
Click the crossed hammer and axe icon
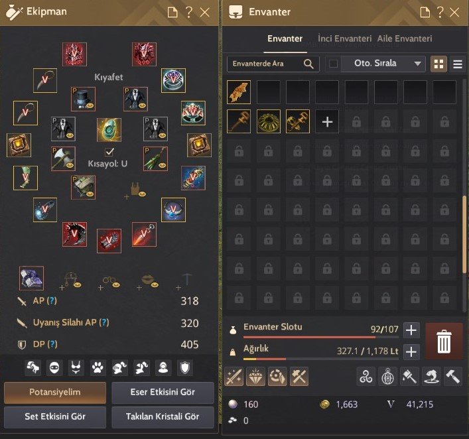point(299,377)
